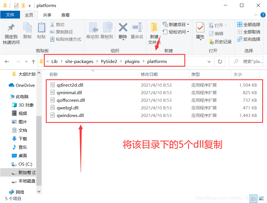This screenshot has width=267, height=203.
Task: Expand the address bar history dropdown
Action: (209, 62)
